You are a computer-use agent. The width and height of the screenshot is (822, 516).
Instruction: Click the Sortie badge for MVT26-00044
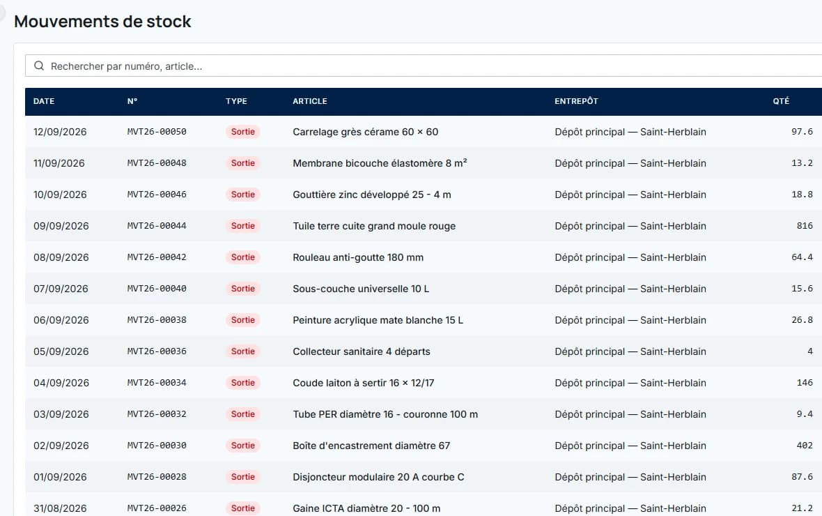tap(242, 226)
